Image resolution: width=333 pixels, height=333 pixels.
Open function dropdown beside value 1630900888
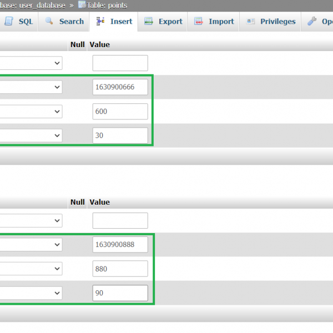[x=31, y=245]
